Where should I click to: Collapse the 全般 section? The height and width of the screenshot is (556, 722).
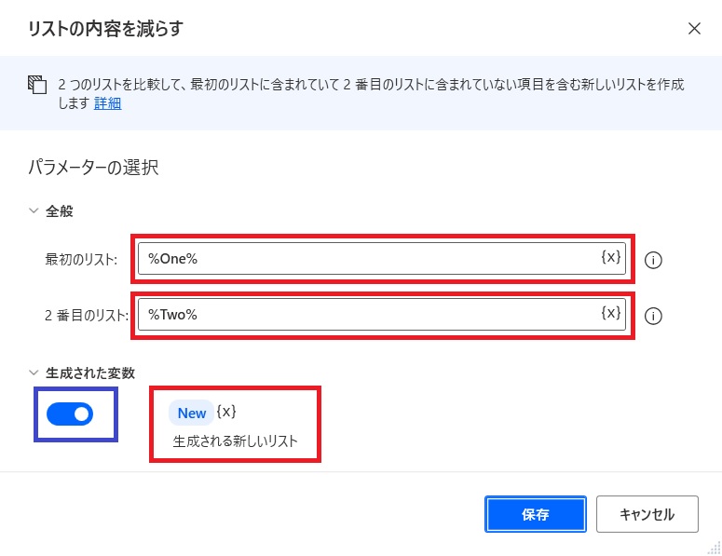coord(34,210)
